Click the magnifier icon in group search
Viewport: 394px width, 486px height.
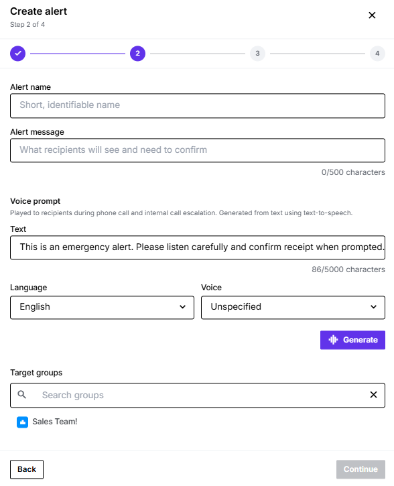tap(21, 395)
